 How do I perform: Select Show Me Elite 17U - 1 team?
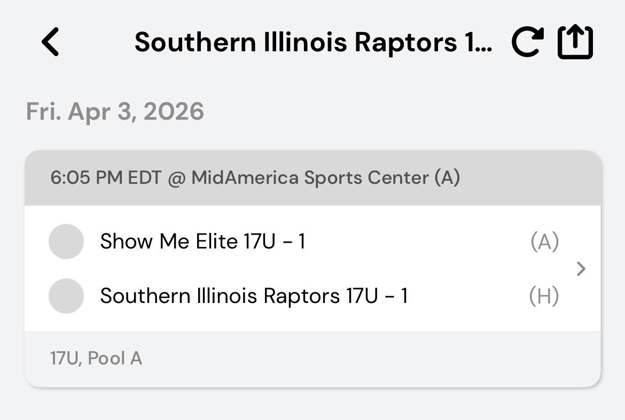tap(202, 242)
